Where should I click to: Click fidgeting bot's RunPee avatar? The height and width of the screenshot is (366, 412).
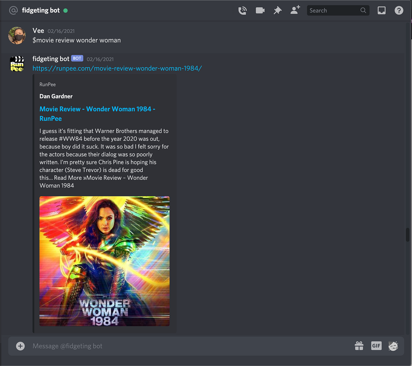(17, 64)
